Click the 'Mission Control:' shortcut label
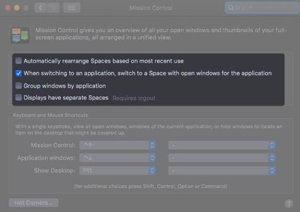This screenshot has height=212, width=300. coord(53,145)
